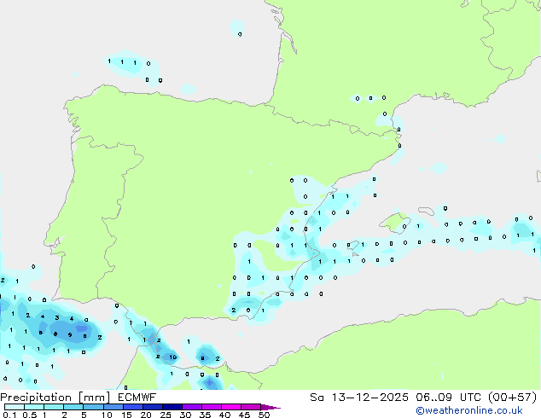Click the 45–50 mm legend color box
This screenshot has height=418, width=541.
[x=251, y=407]
